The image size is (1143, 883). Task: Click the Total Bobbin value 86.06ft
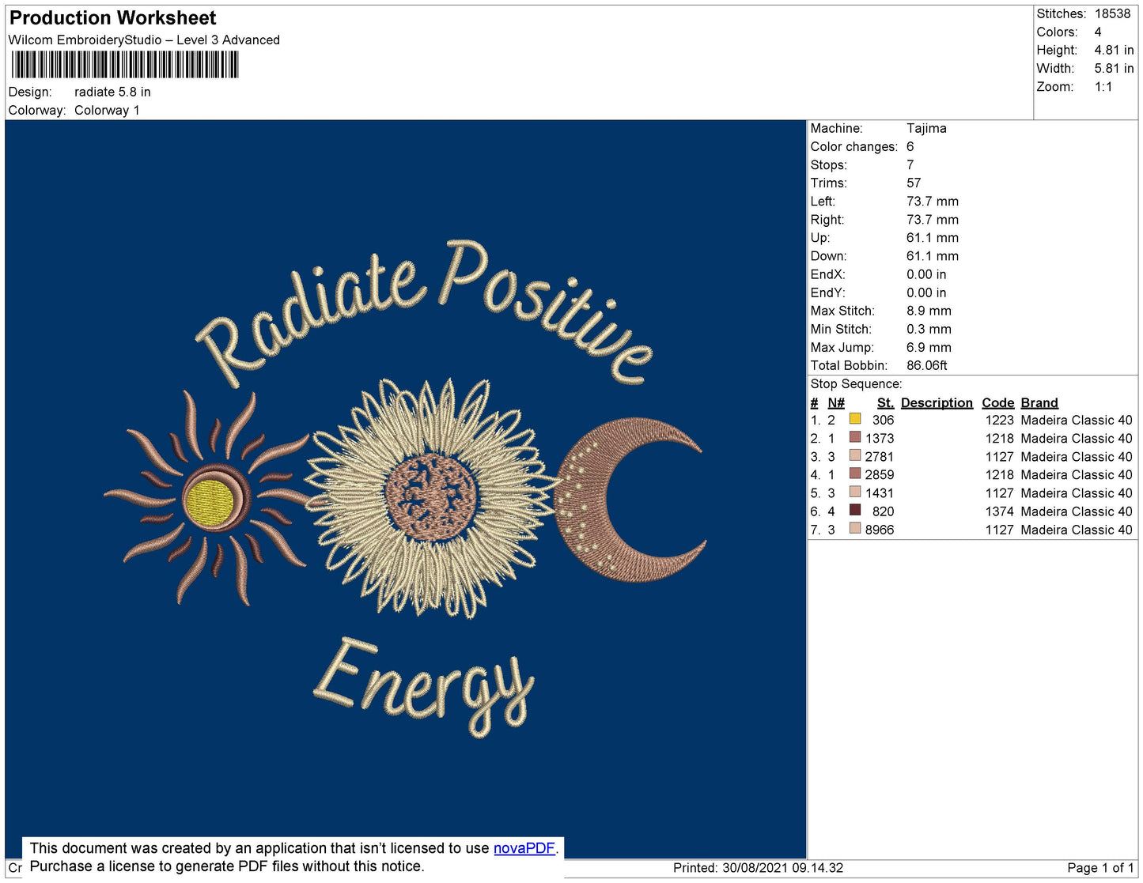coord(927,365)
